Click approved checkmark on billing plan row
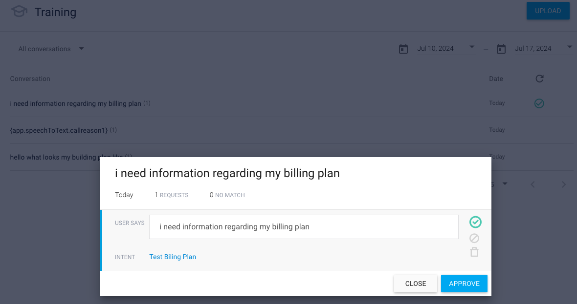This screenshot has height=304, width=577. tap(539, 103)
